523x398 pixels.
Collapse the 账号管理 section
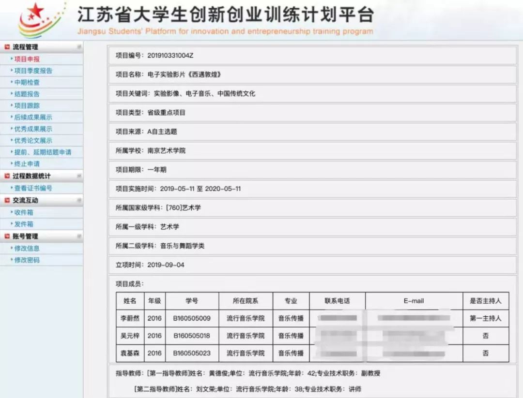pyautogui.click(x=78, y=236)
